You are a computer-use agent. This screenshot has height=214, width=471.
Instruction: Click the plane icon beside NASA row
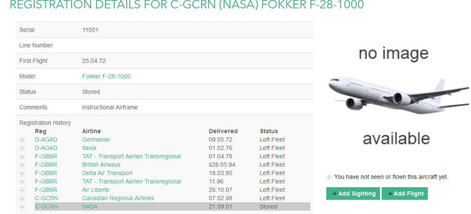tap(23, 207)
